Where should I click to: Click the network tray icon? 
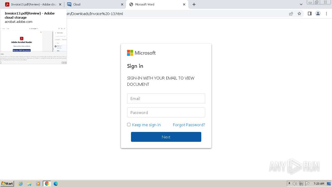point(301,184)
